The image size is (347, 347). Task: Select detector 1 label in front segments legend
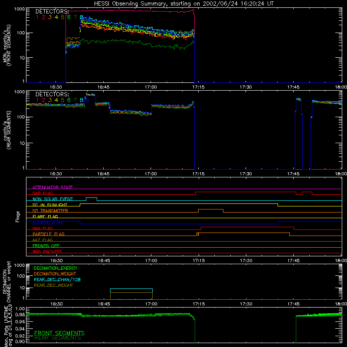click(37, 17)
